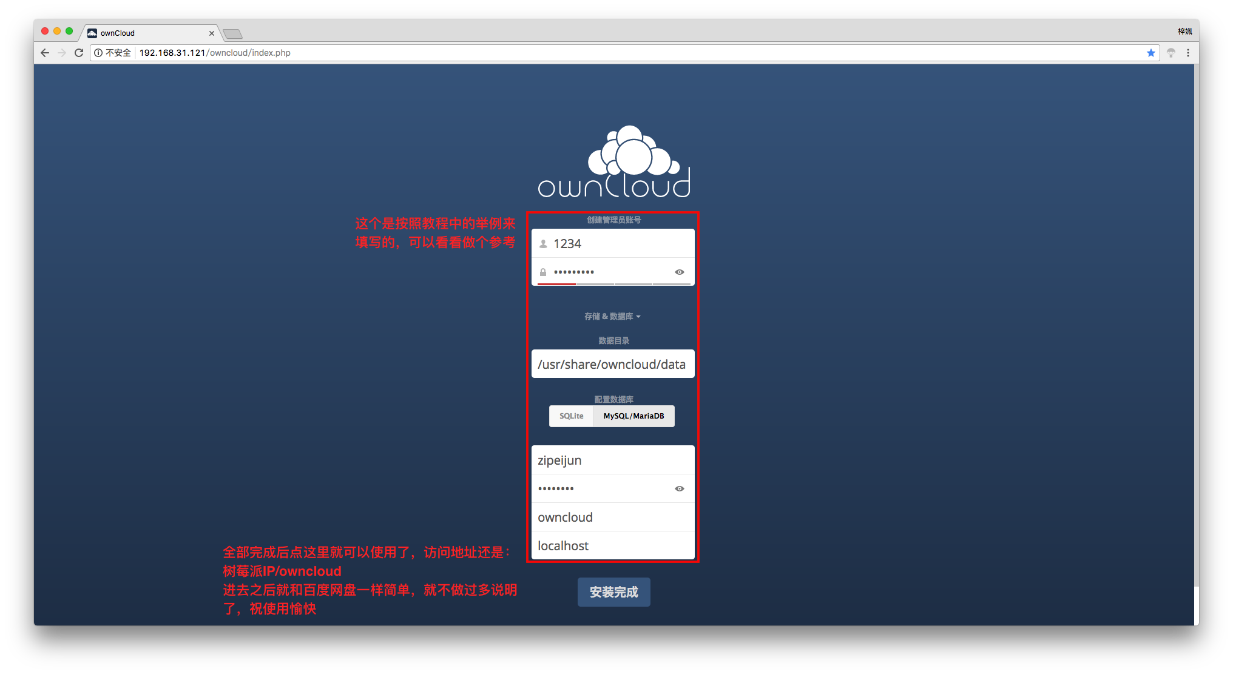The image size is (1233, 674).
Task: Show admin password with eye icon
Action: [680, 272]
